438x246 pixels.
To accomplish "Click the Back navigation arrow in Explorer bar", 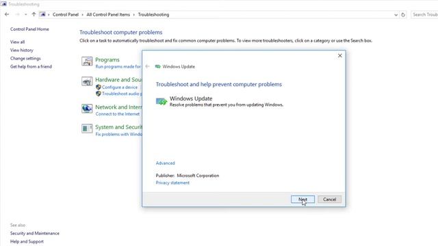I will [x=7, y=14].
